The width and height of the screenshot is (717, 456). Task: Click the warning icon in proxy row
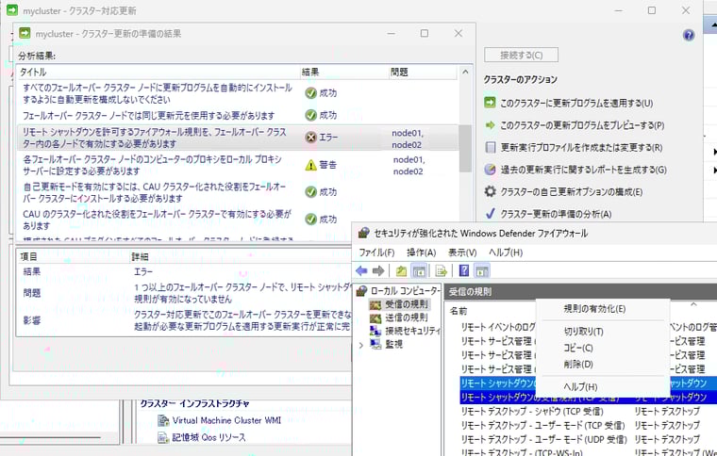tap(311, 165)
